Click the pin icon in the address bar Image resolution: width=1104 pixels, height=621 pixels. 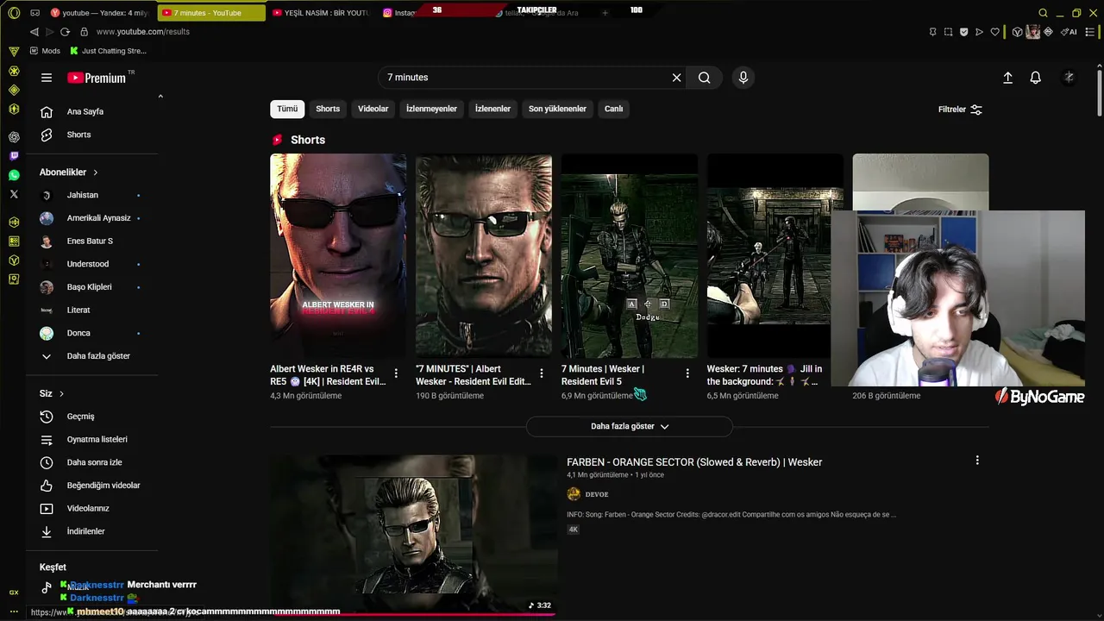932,32
